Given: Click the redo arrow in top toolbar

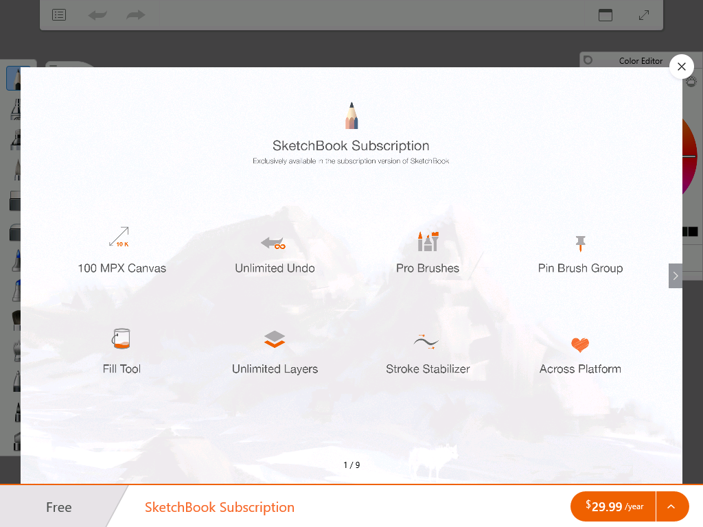Looking at the screenshot, I should tap(135, 15).
